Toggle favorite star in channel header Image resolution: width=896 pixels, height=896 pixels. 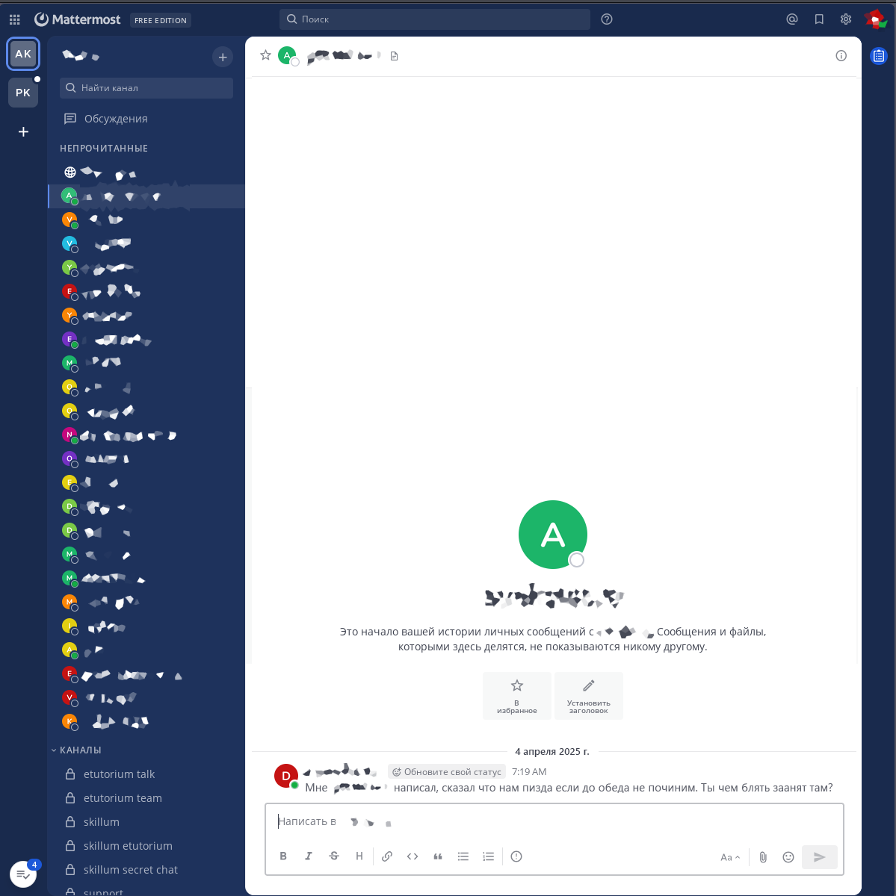click(265, 55)
